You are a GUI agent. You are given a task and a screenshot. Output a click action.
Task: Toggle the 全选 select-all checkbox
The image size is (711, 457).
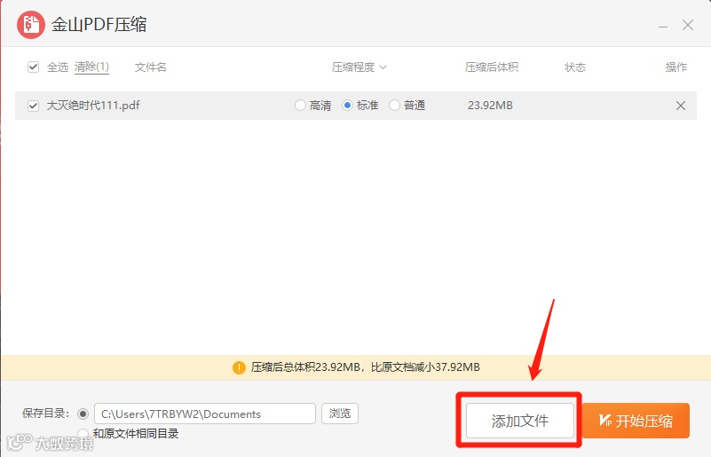33,67
